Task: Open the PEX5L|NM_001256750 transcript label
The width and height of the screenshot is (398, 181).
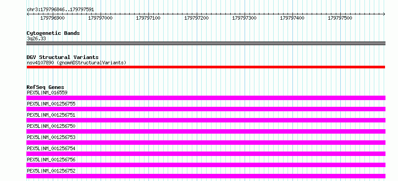Action: coord(51,126)
